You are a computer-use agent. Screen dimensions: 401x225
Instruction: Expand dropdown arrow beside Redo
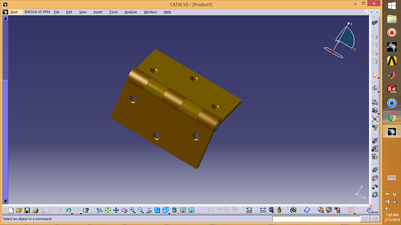point(81,214)
